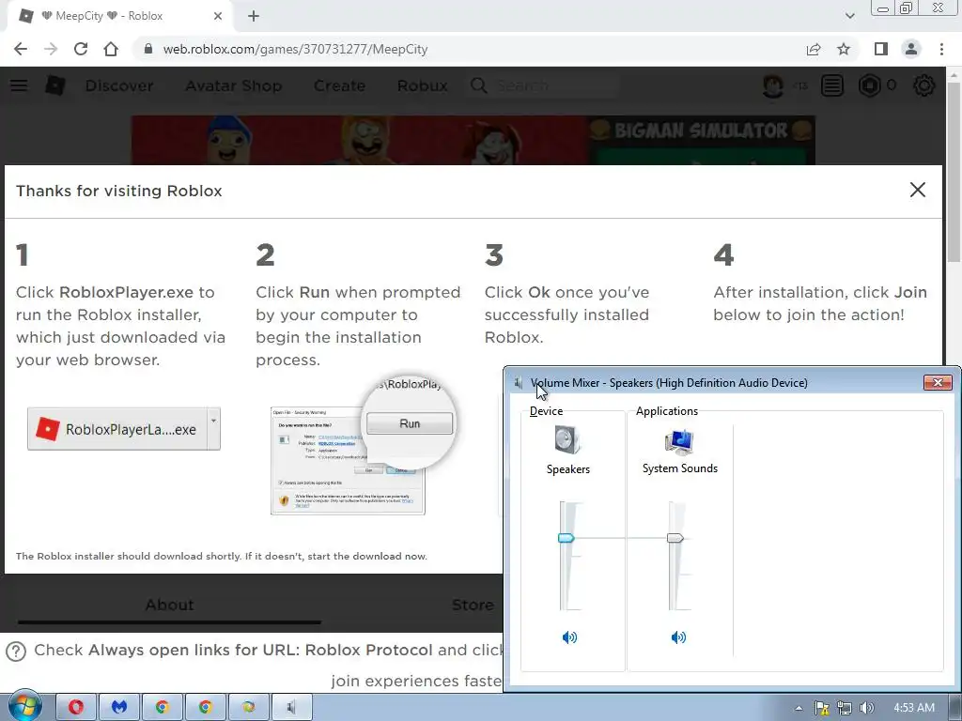
Task: Open the Roblox messages feed icon
Action: click(x=832, y=85)
